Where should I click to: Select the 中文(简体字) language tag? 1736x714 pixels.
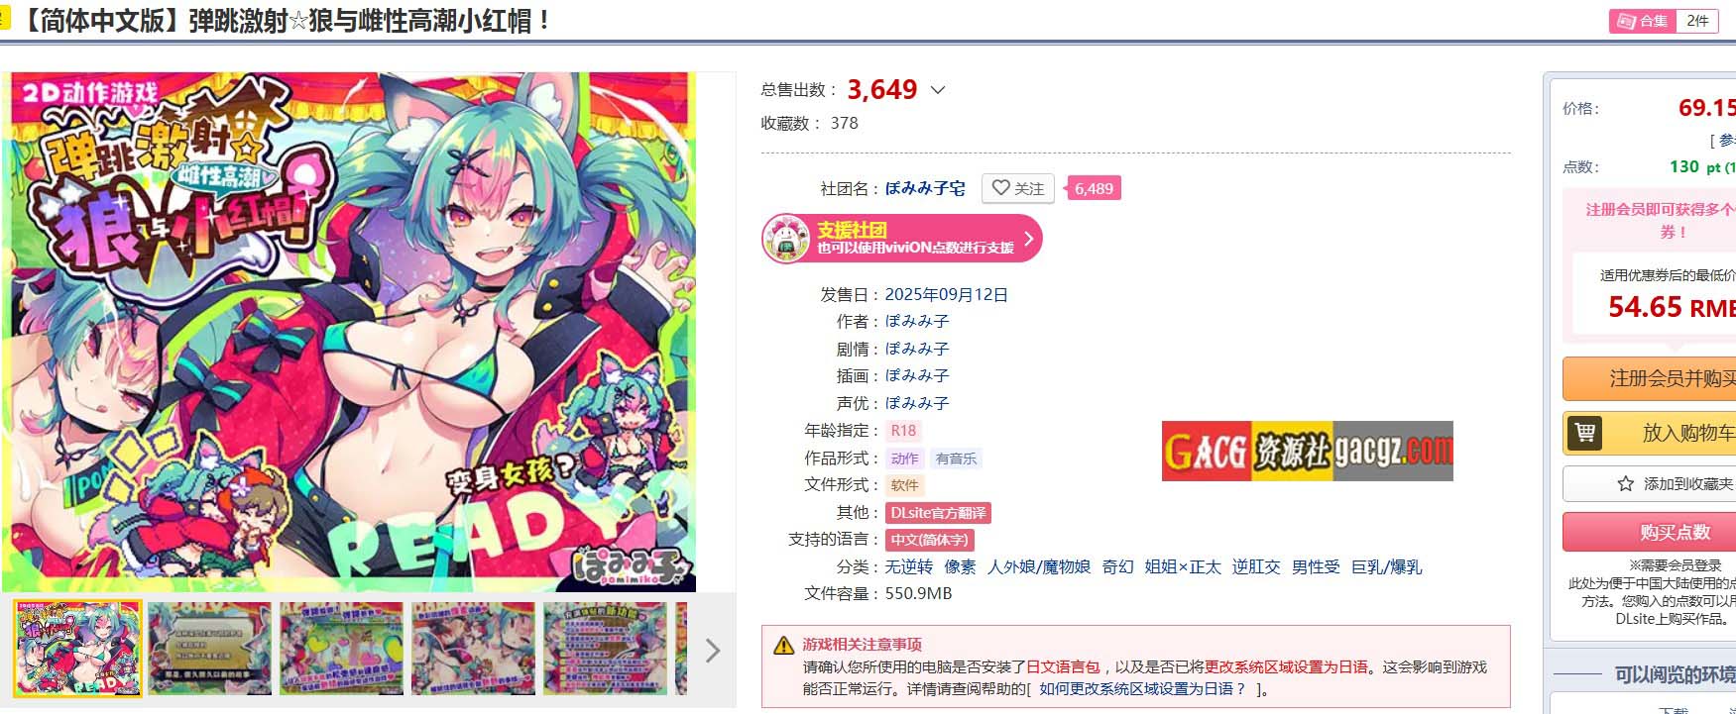coord(929,540)
